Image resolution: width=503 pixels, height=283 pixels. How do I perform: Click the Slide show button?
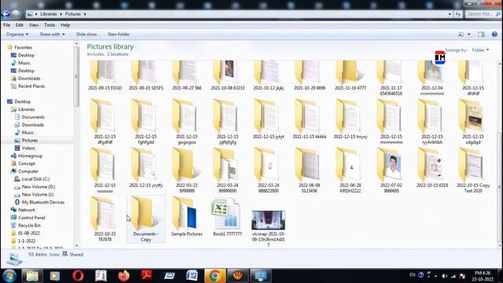[x=86, y=34]
